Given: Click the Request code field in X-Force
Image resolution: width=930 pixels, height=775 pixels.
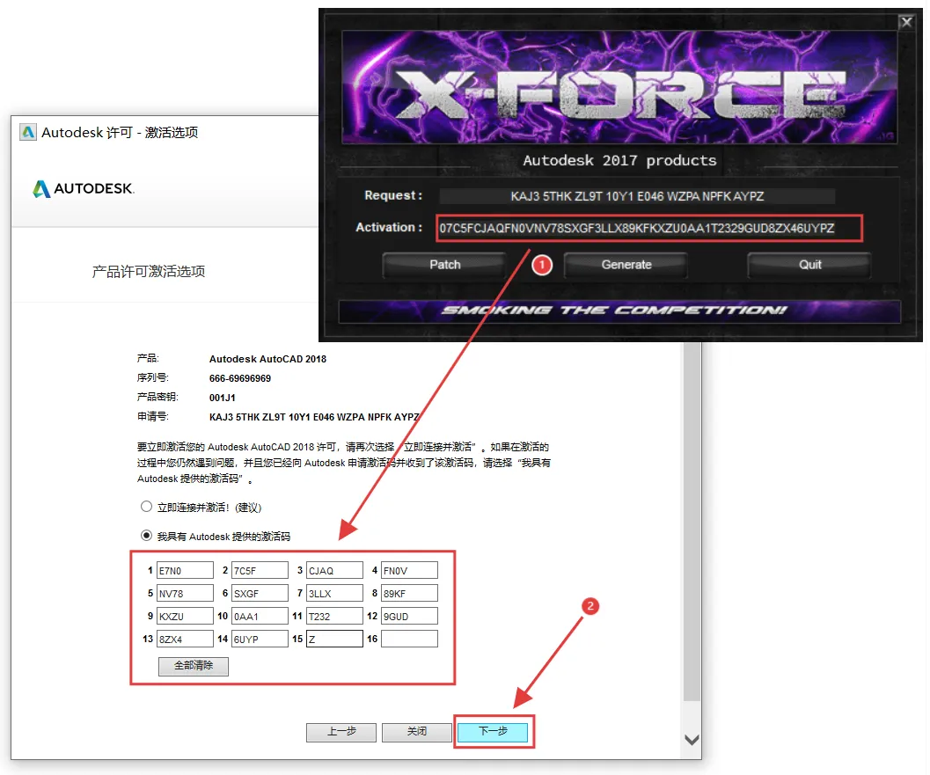Looking at the screenshot, I should (x=637, y=196).
